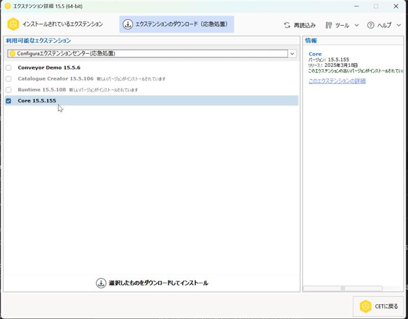Click the yellow CET icon on the return button
This screenshot has width=408, height=319.
(365, 306)
